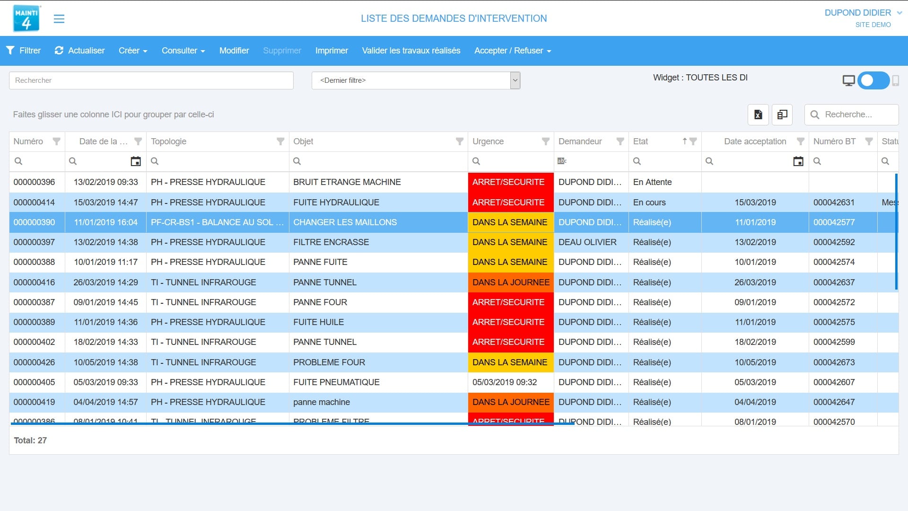Export the grid to Excel
Viewport: 908px width, 511px height.
pos(758,115)
